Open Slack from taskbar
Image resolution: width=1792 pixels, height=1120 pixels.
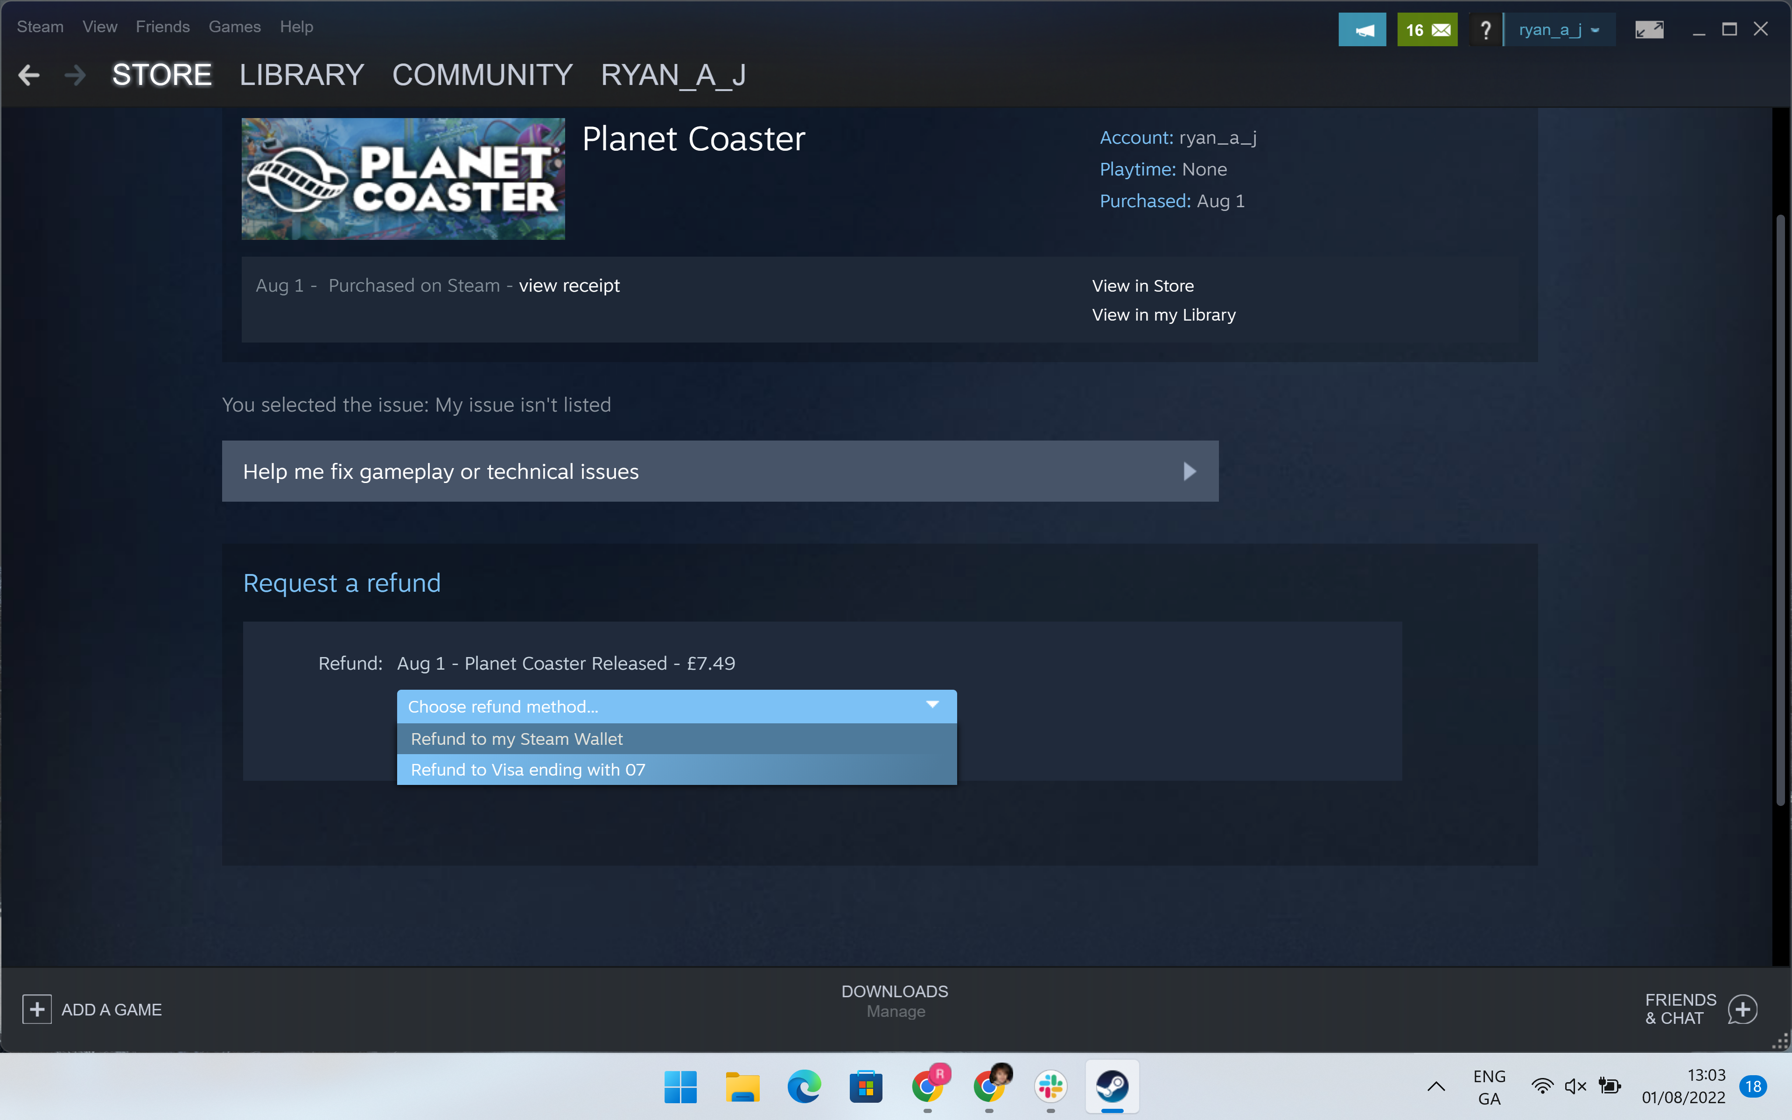(1051, 1087)
